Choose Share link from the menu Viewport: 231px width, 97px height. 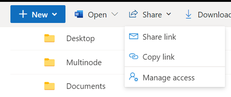(175, 37)
